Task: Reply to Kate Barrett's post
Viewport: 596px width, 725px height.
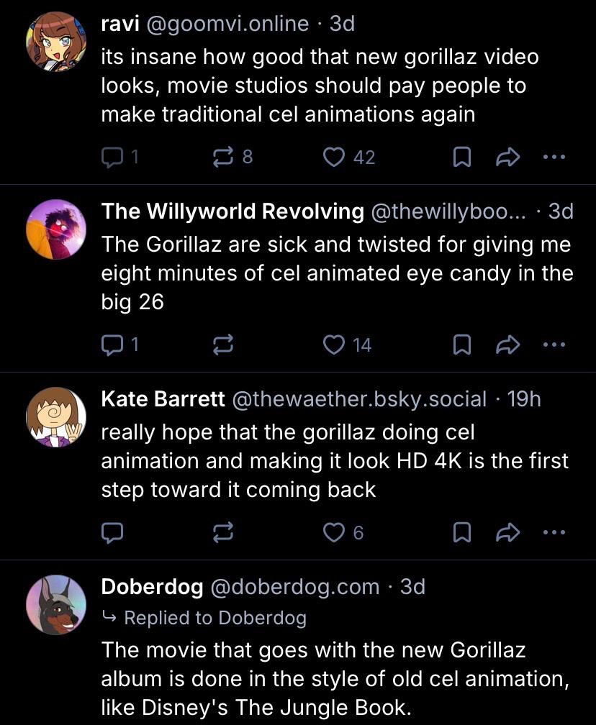Action: point(112,532)
